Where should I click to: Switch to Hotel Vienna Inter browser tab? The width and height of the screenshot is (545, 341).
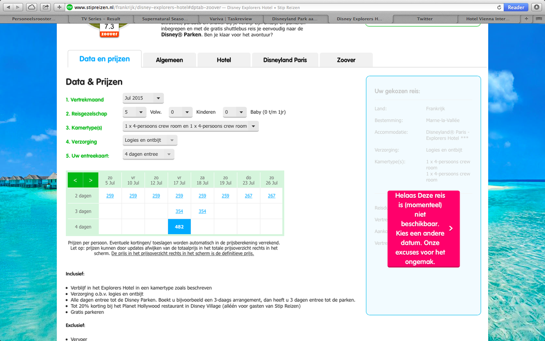pyautogui.click(x=488, y=19)
